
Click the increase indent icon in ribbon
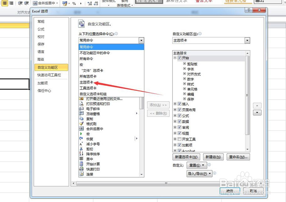(26, 3)
